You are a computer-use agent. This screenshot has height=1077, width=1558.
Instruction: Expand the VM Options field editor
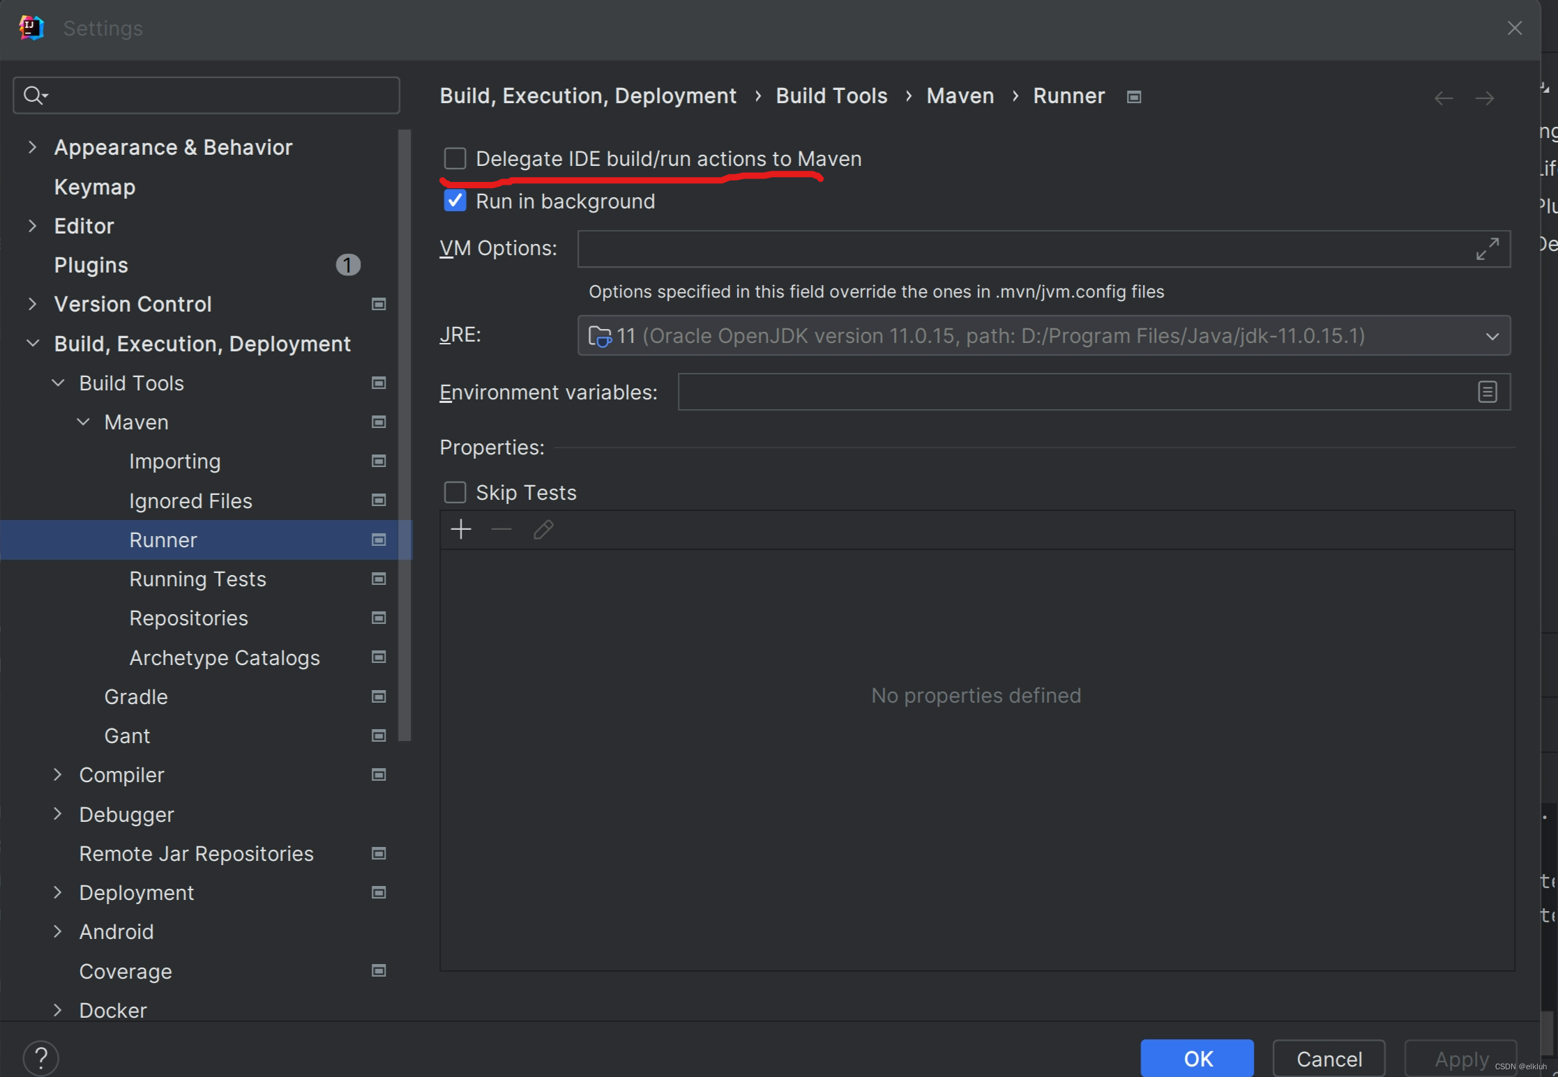click(x=1487, y=249)
